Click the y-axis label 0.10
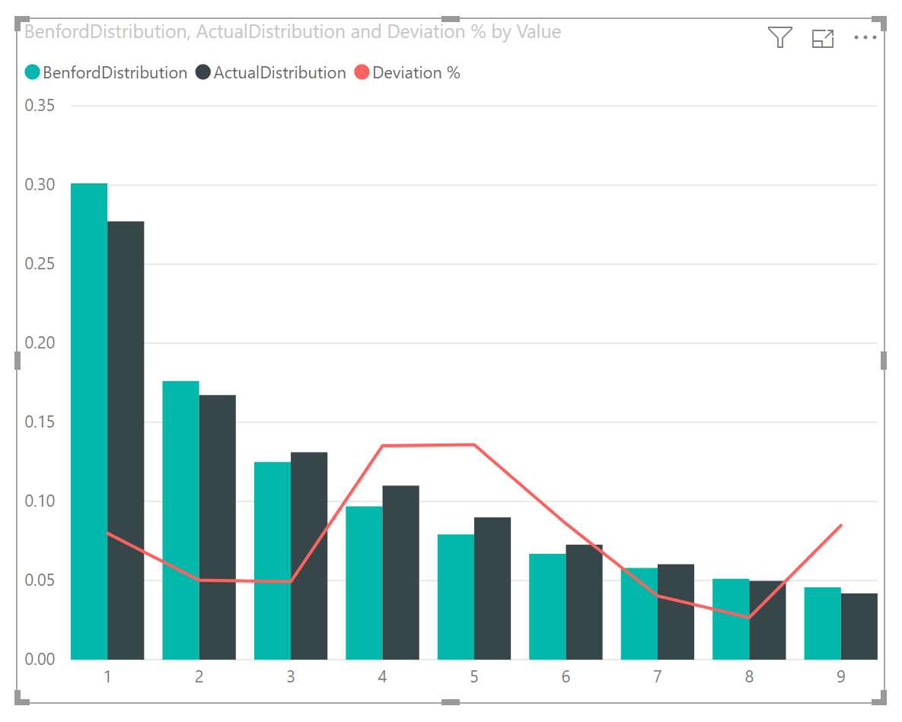The image size is (902, 722). pyautogui.click(x=40, y=501)
